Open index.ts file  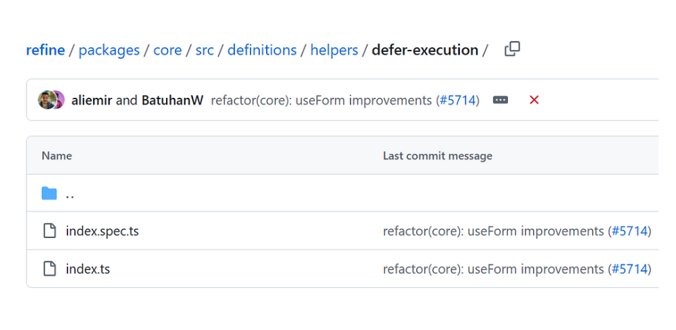click(x=88, y=269)
